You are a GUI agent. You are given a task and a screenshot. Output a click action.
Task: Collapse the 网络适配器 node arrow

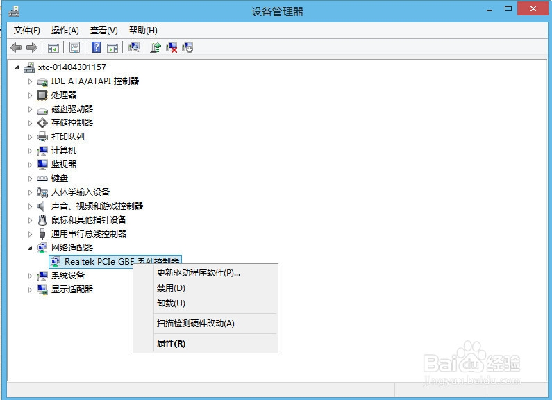[x=30, y=248]
